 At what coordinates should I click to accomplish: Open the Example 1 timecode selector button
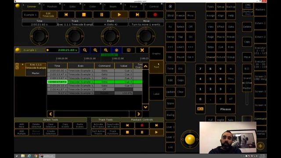(x=30, y=14)
